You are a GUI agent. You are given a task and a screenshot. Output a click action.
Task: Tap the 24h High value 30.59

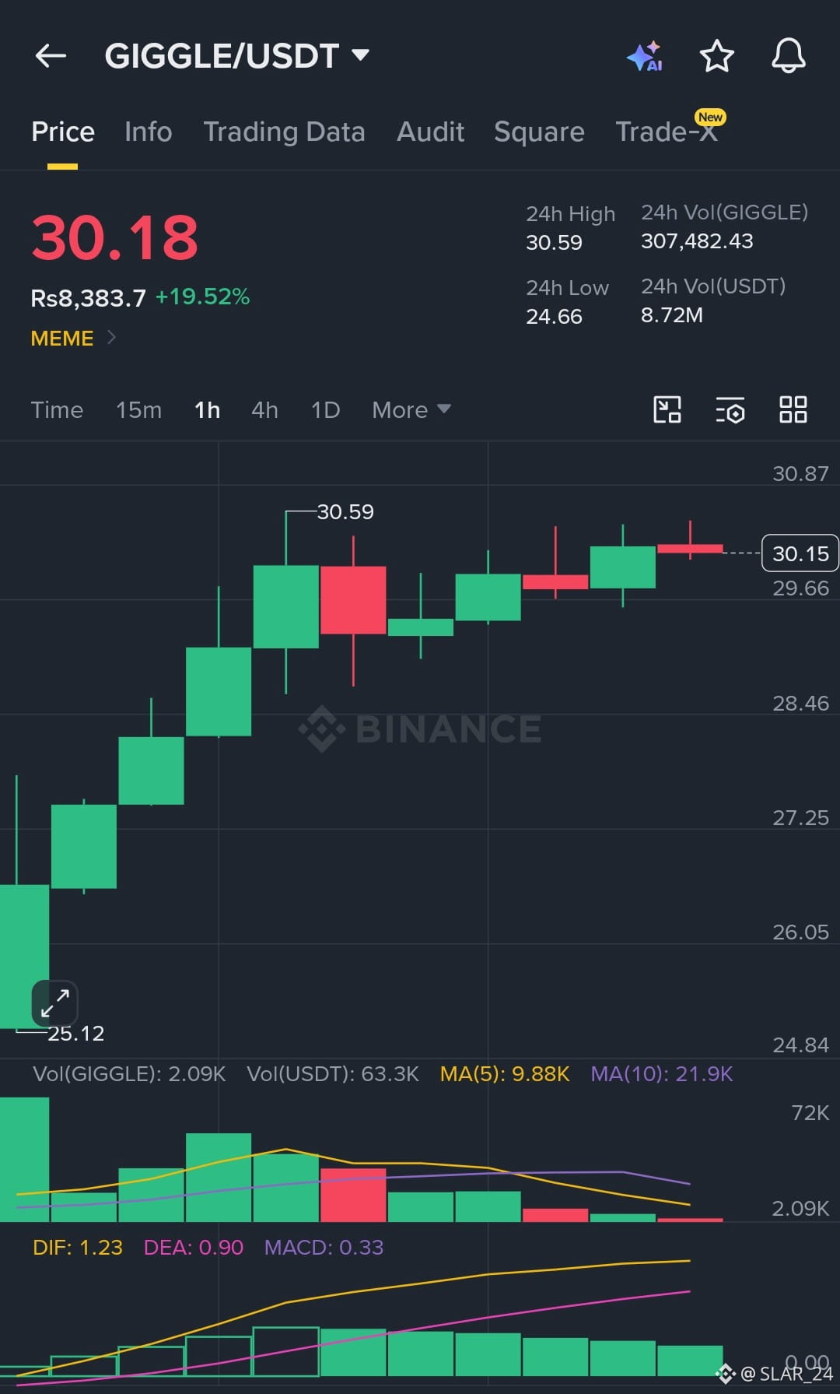pyautogui.click(x=554, y=243)
